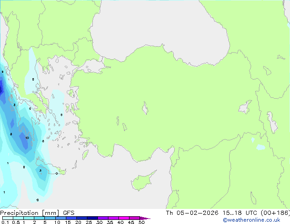
Task: Click the '10' precipitation value on the map
Action: 27,138
